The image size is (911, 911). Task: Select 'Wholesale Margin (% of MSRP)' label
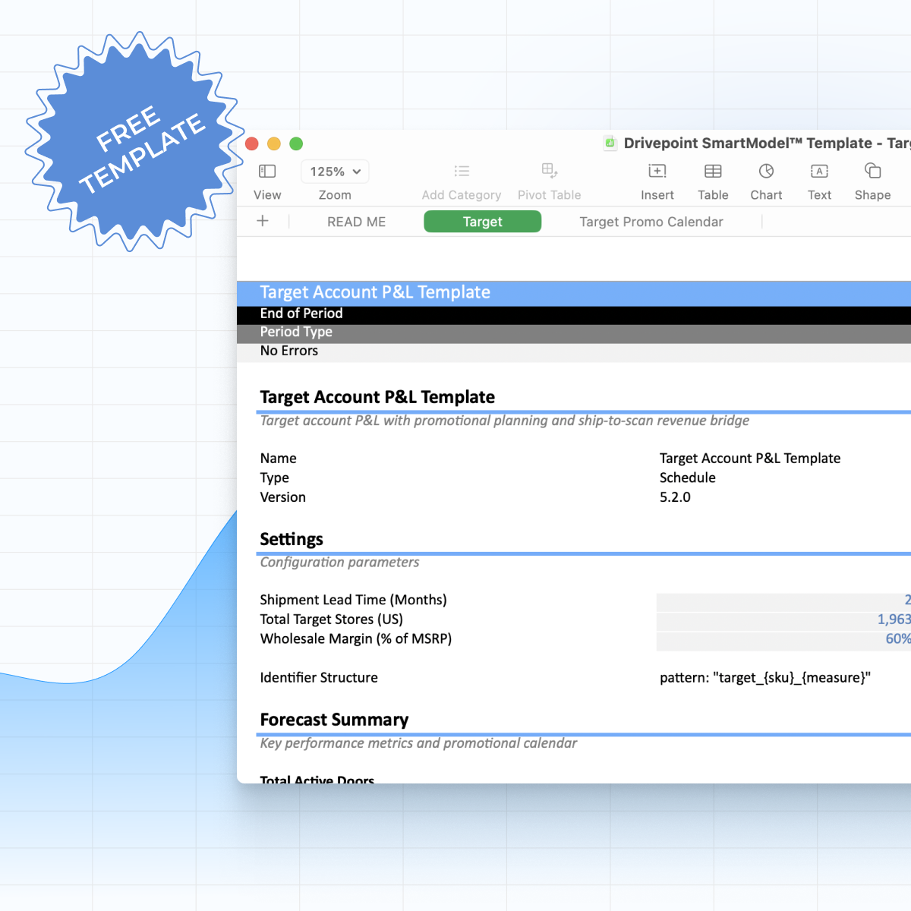[x=356, y=639]
